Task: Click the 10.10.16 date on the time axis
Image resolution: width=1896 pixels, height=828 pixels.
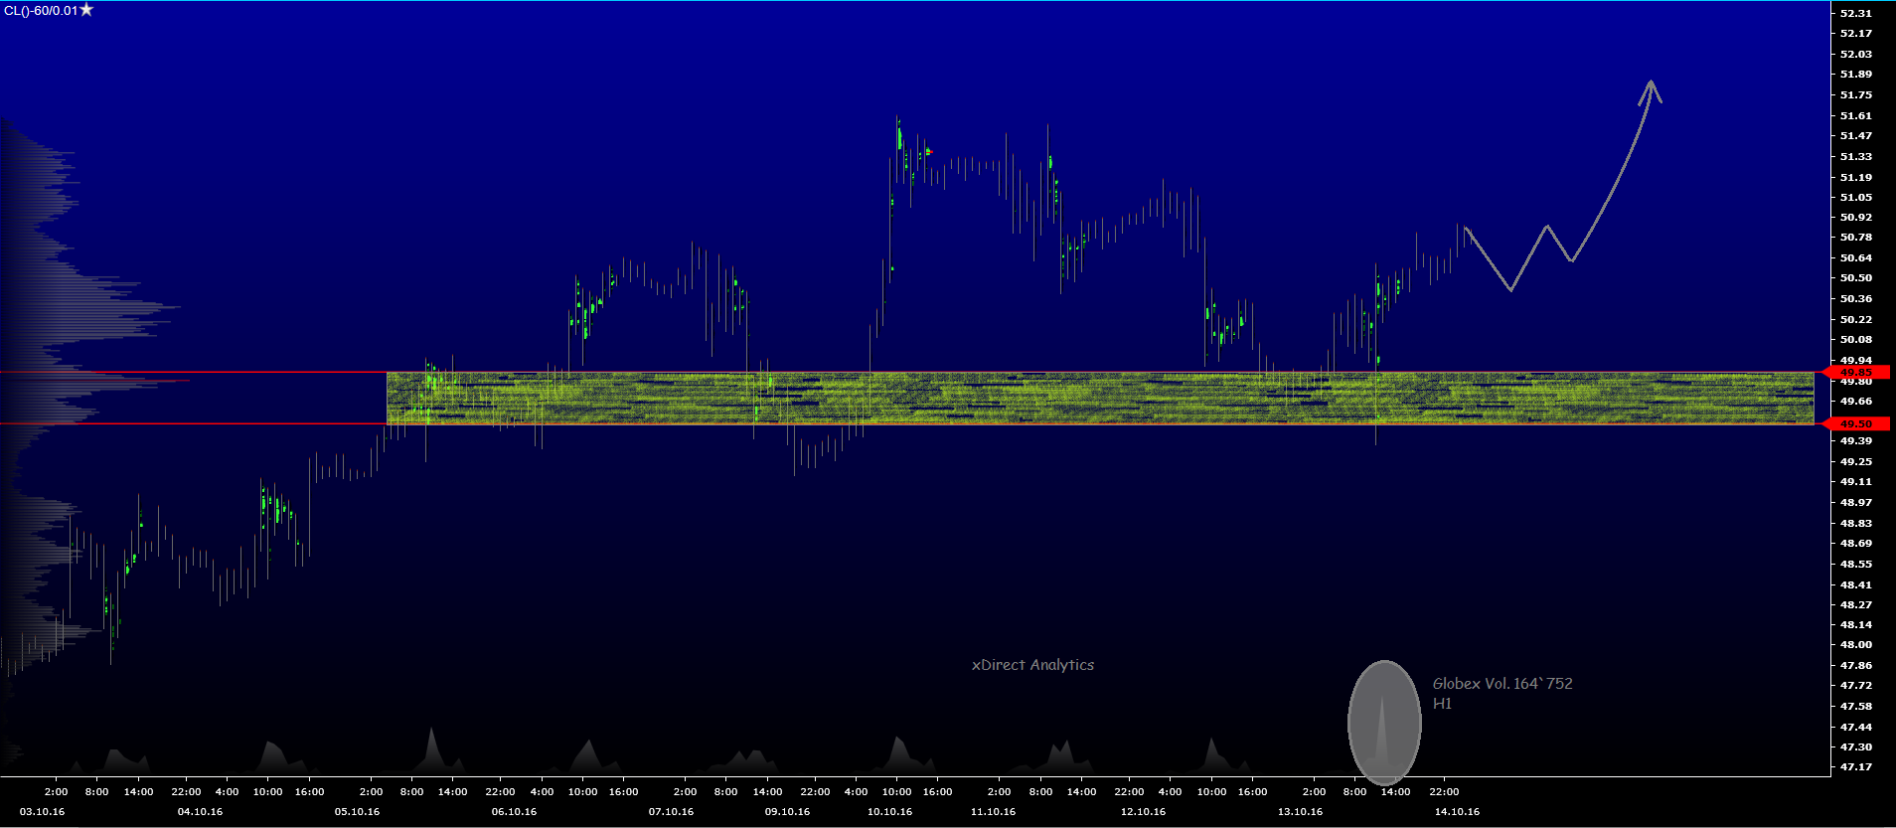Action: [889, 812]
